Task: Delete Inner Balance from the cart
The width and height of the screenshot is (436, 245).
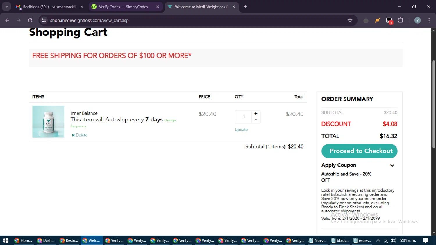Action: tap(79, 135)
